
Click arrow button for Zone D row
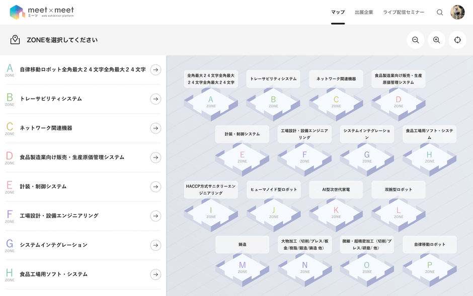click(x=155, y=158)
